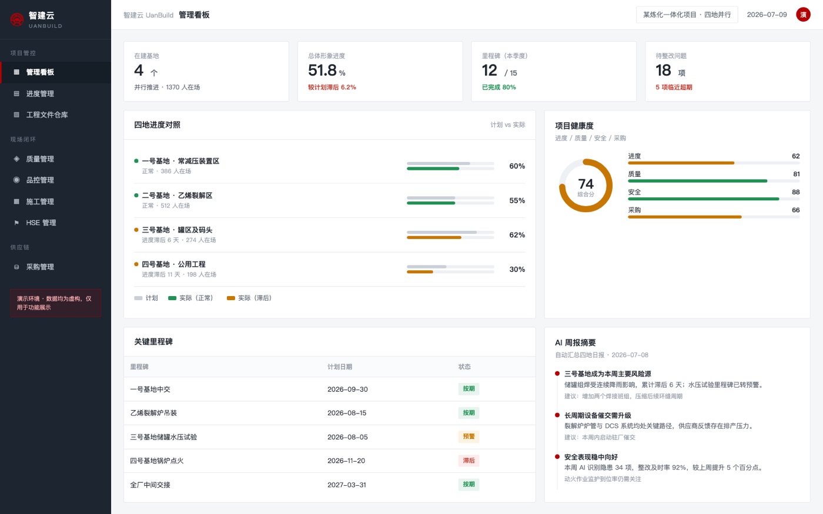Click 按期 badge for 全厂中间交接
Viewport: 823px width, 514px height.
(469, 485)
